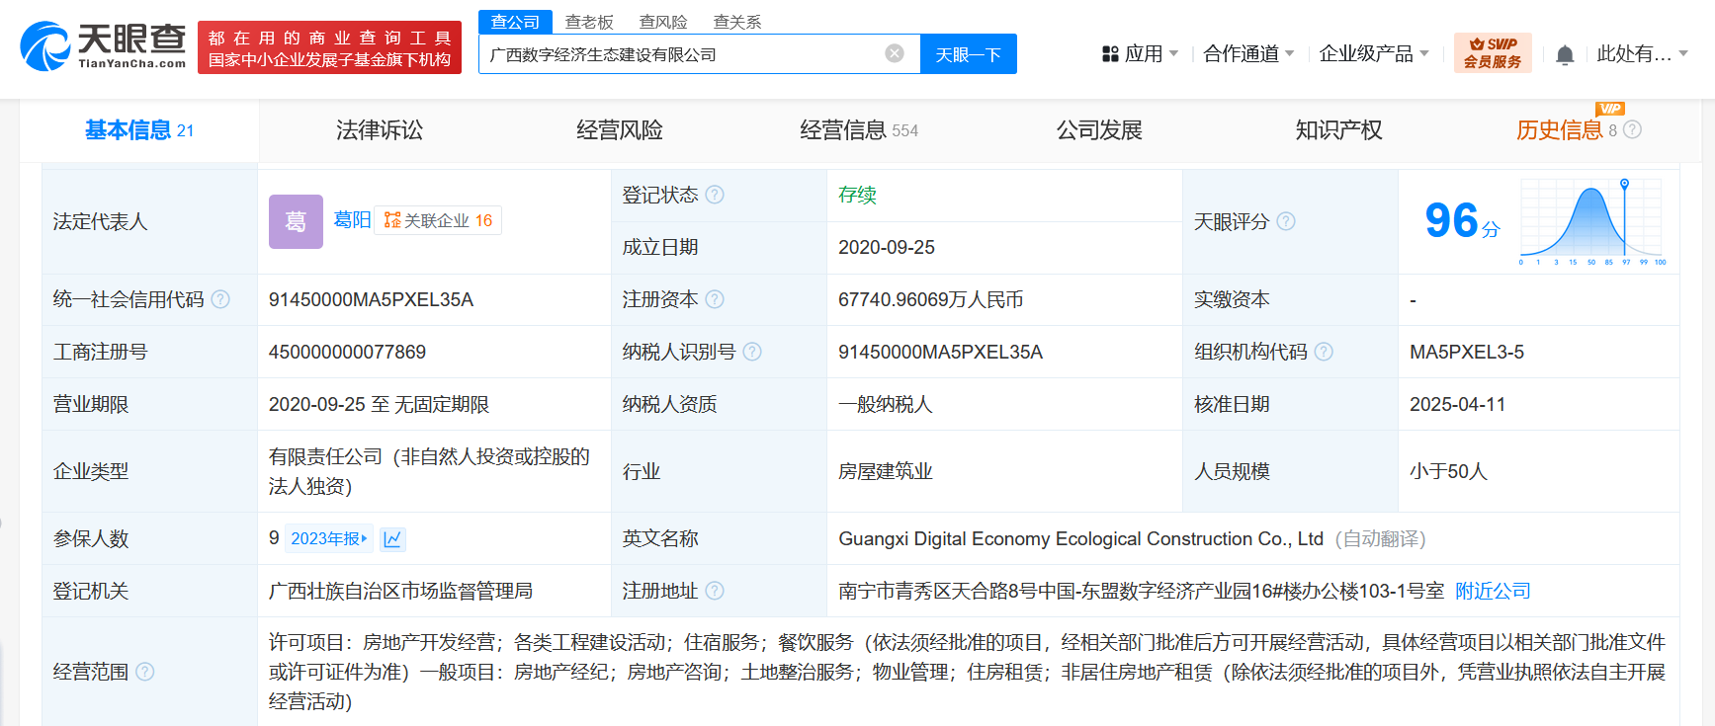The width and height of the screenshot is (1715, 726).
Task: Open the insured count trend chart icon
Action: click(392, 538)
